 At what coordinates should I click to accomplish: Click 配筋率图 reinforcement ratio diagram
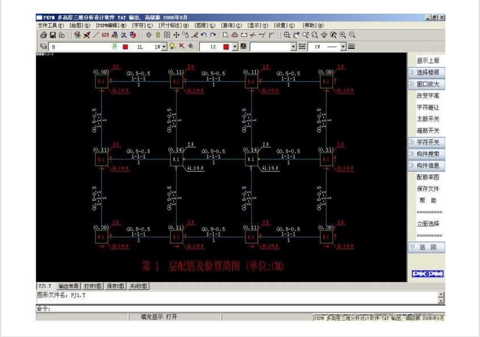428,177
